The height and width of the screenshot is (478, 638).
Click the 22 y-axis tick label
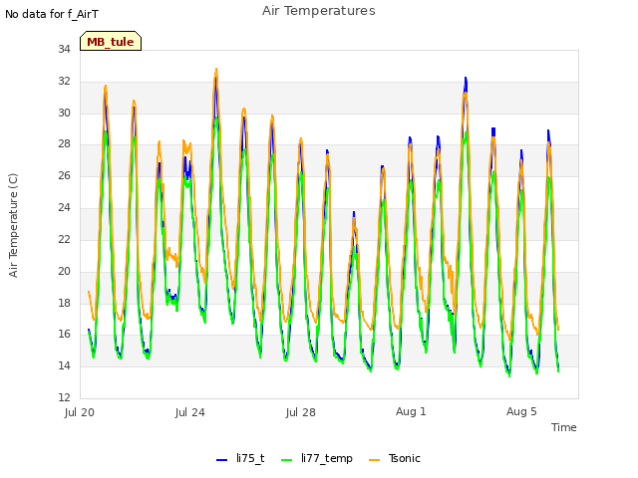coord(64,239)
